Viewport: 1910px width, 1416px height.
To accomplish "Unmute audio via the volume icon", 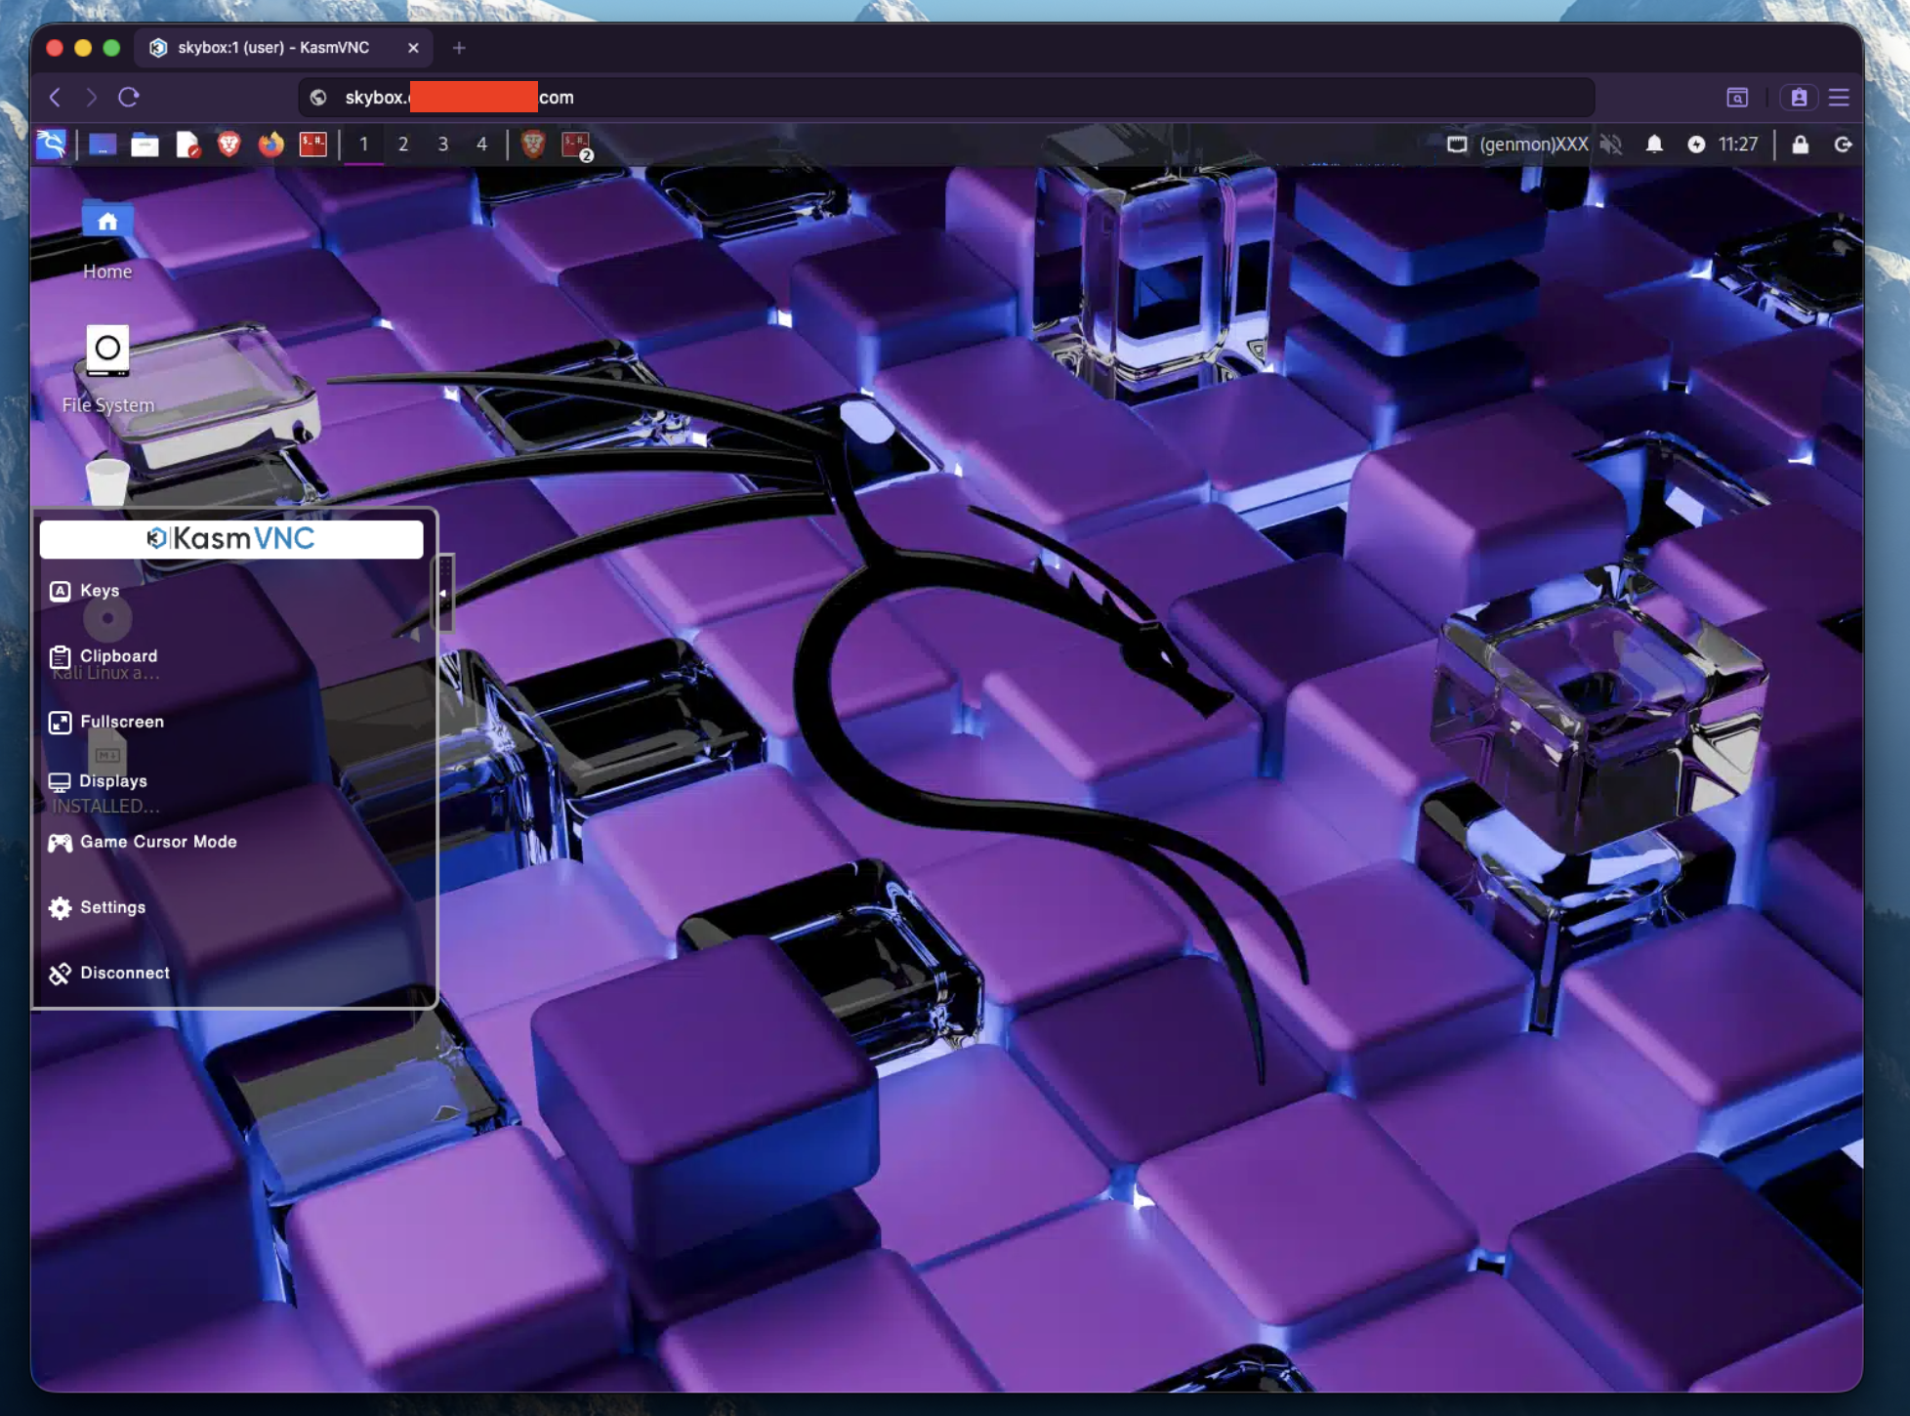I will tap(1611, 145).
